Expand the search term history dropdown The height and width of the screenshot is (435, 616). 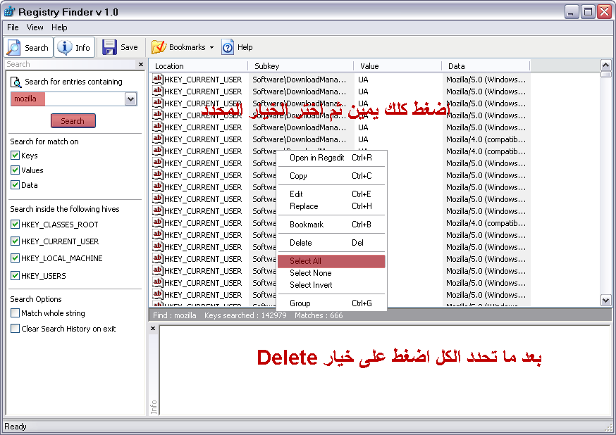131,99
